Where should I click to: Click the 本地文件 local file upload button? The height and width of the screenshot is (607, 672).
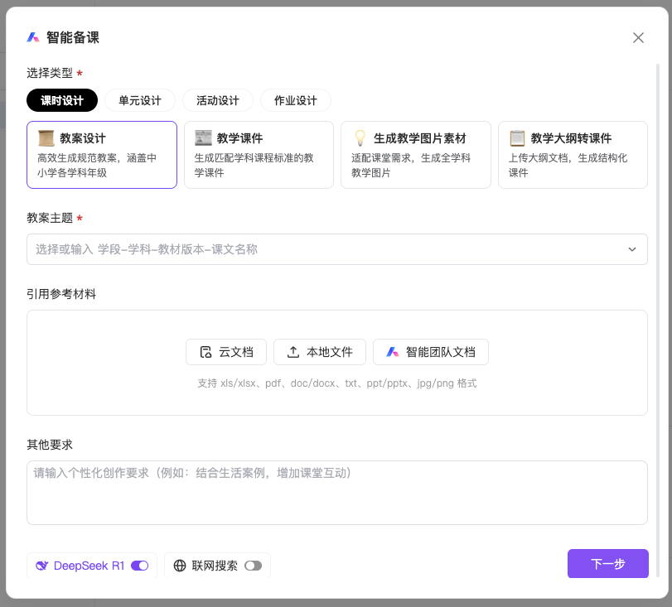click(320, 352)
